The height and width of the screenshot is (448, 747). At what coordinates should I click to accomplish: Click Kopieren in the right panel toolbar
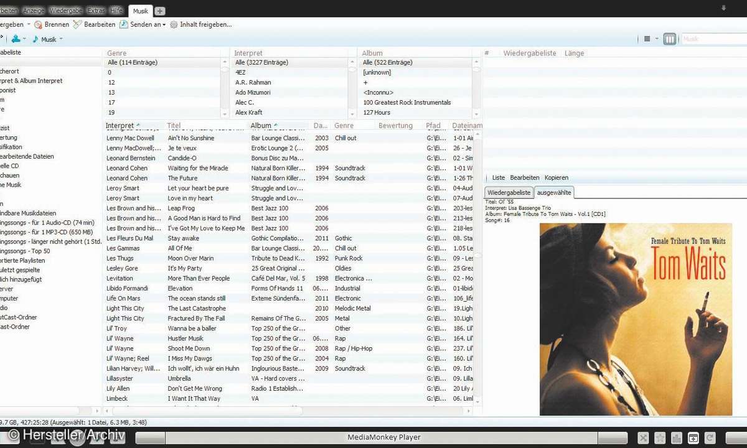tap(556, 178)
